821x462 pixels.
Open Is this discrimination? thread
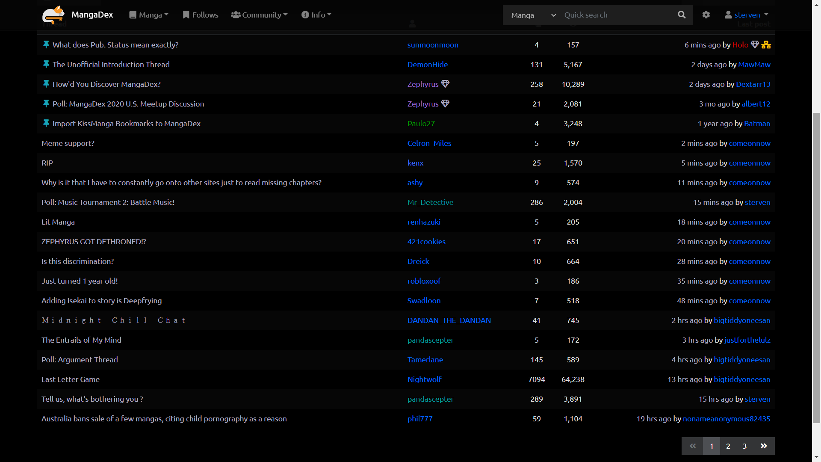coord(77,261)
